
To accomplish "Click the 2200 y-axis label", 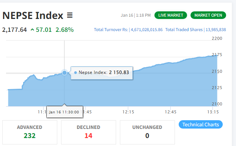I will click(217, 38).
